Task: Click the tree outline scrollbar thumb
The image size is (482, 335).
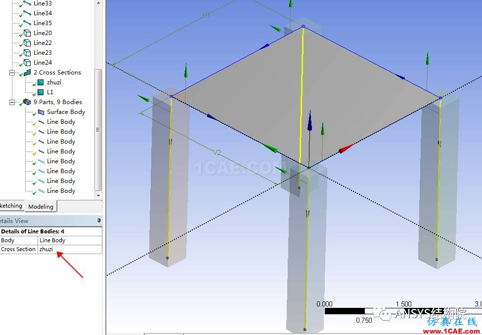Action: tap(98, 130)
